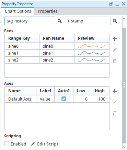Add a new axis with plus icon
127x150 pixels.
115,91
